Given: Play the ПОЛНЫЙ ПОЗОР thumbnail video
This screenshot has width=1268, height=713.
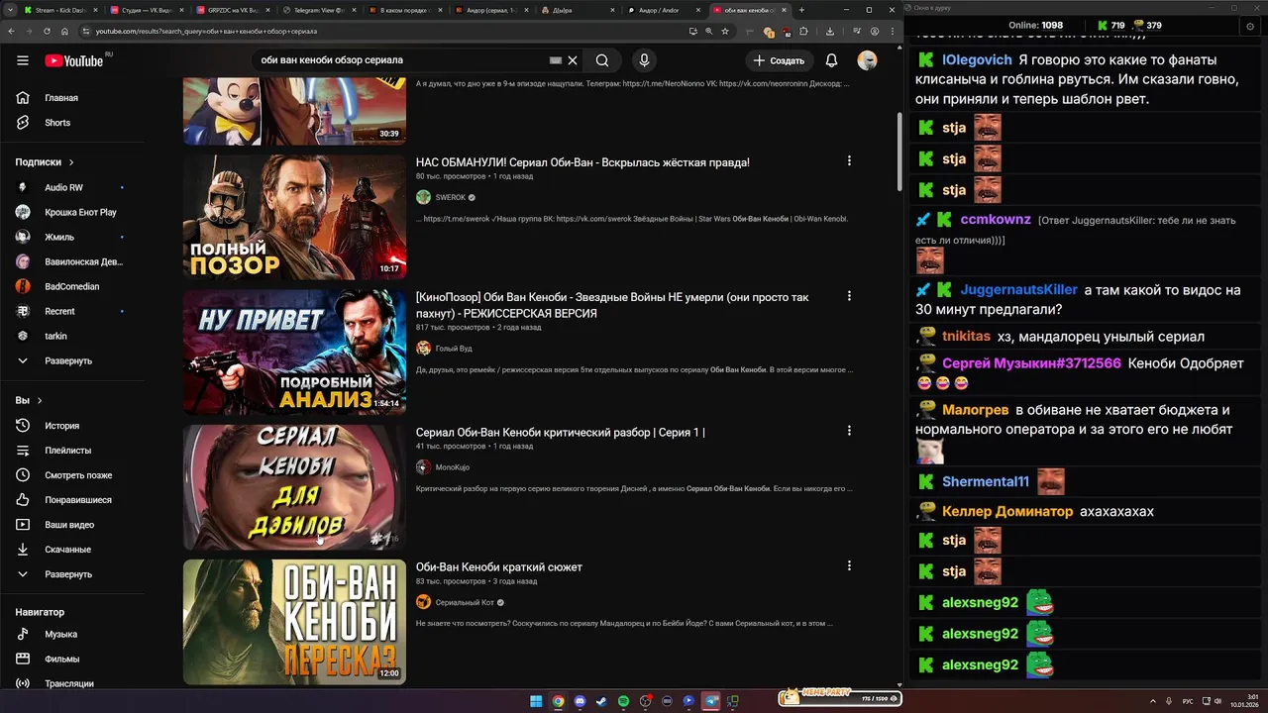Looking at the screenshot, I should coord(294,217).
